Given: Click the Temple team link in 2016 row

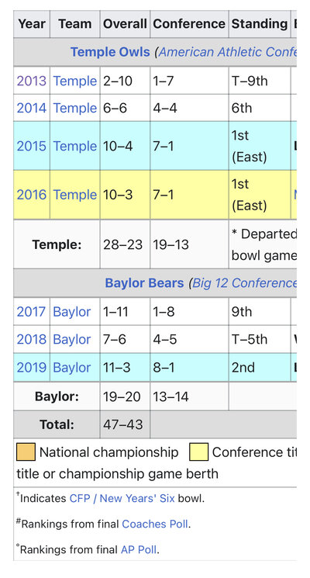Looking at the screenshot, I should (75, 195).
